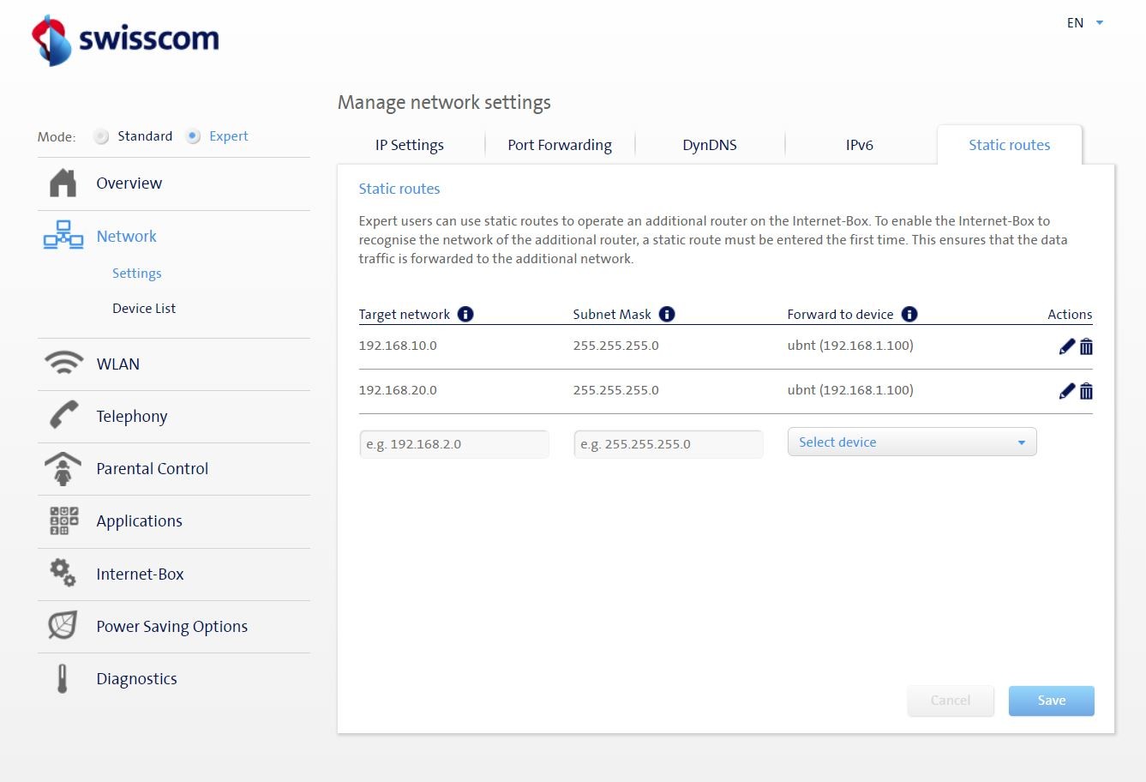Screen dimensions: 1146x782
Task: Show info for Target network column
Action: coord(465,314)
